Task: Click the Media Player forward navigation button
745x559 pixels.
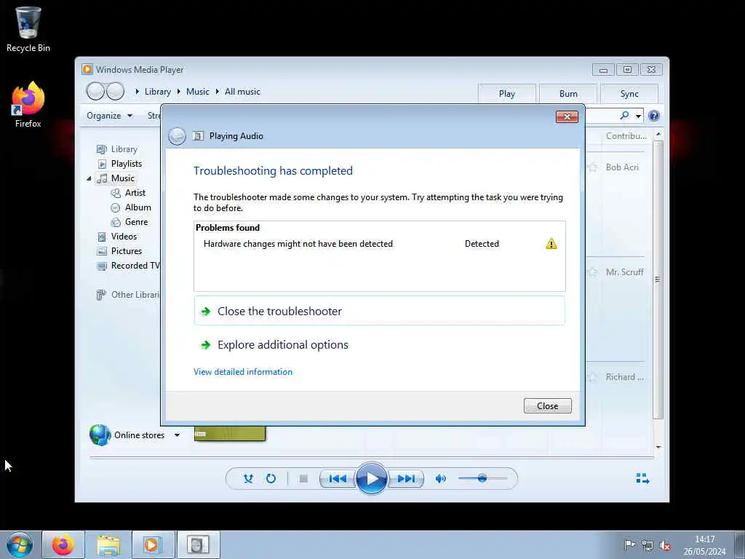Action: click(x=116, y=91)
